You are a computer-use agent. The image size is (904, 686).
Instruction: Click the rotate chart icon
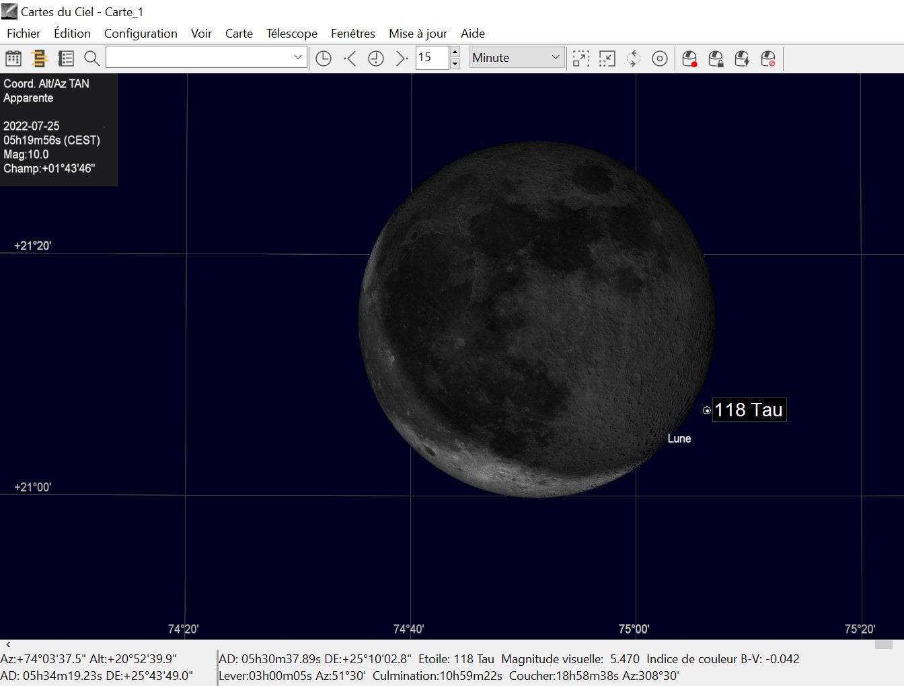[x=633, y=59]
